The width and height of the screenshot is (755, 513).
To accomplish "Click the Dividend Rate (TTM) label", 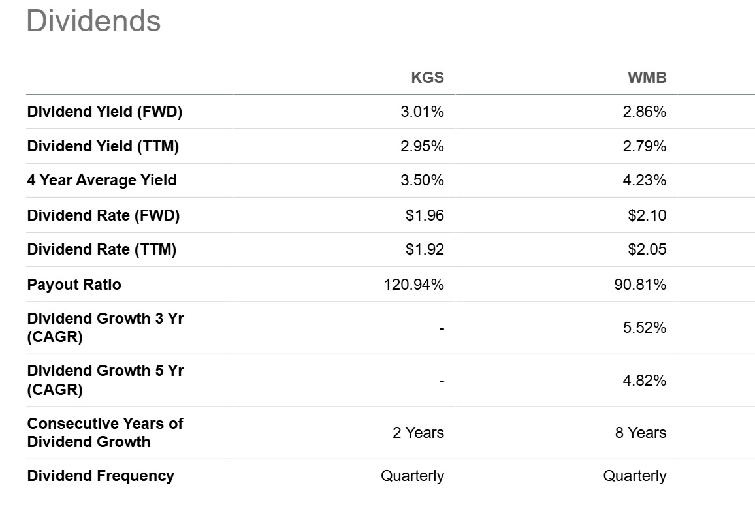I will [x=102, y=249].
